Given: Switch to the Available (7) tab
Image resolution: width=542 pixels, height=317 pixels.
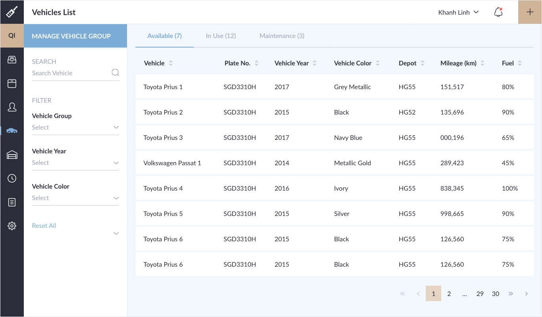Looking at the screenshot, I should [x=164, y=36].
